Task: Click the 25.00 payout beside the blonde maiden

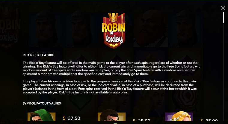Action: [212, 120]
